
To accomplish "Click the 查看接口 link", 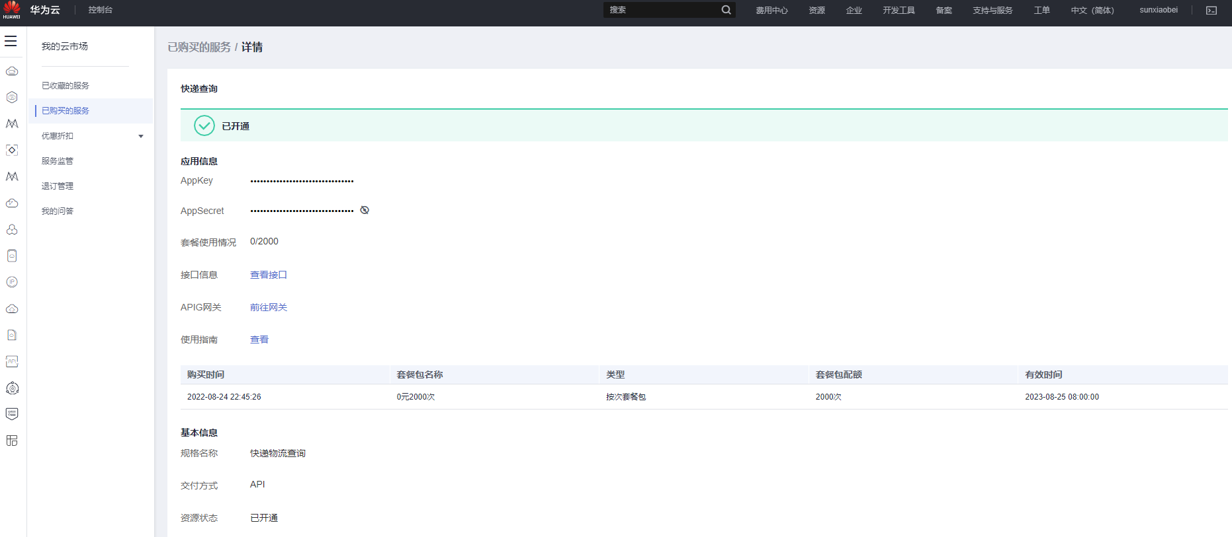I will click(269, 275).
